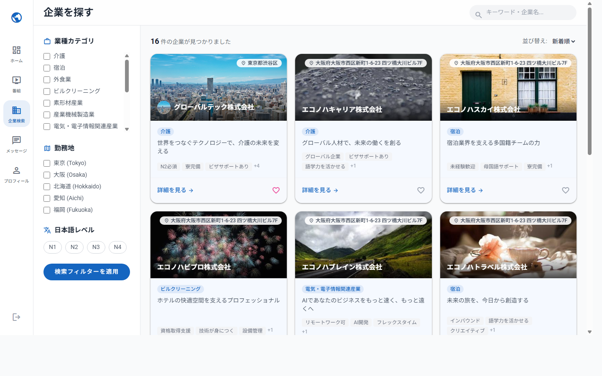This screenshot has width=602, height=376.
Task: Click the magnifier icon in the search bar
Action: click(478, 14)
